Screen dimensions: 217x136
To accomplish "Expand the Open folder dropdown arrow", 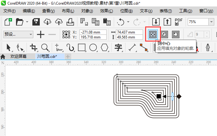I will click(x=27, y=22).
